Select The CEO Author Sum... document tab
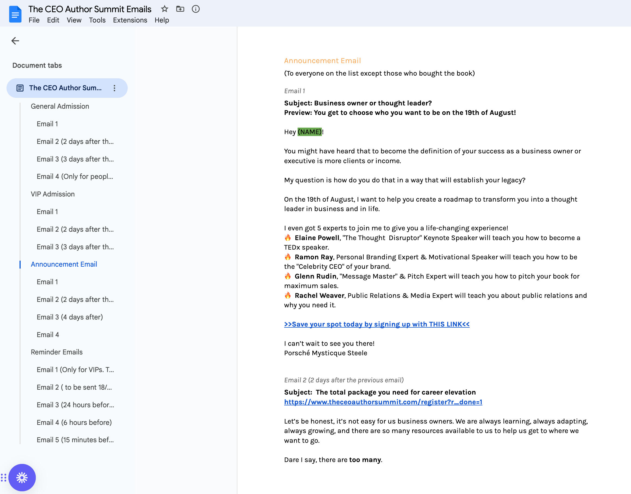631x494 pixels. (65, 88)
